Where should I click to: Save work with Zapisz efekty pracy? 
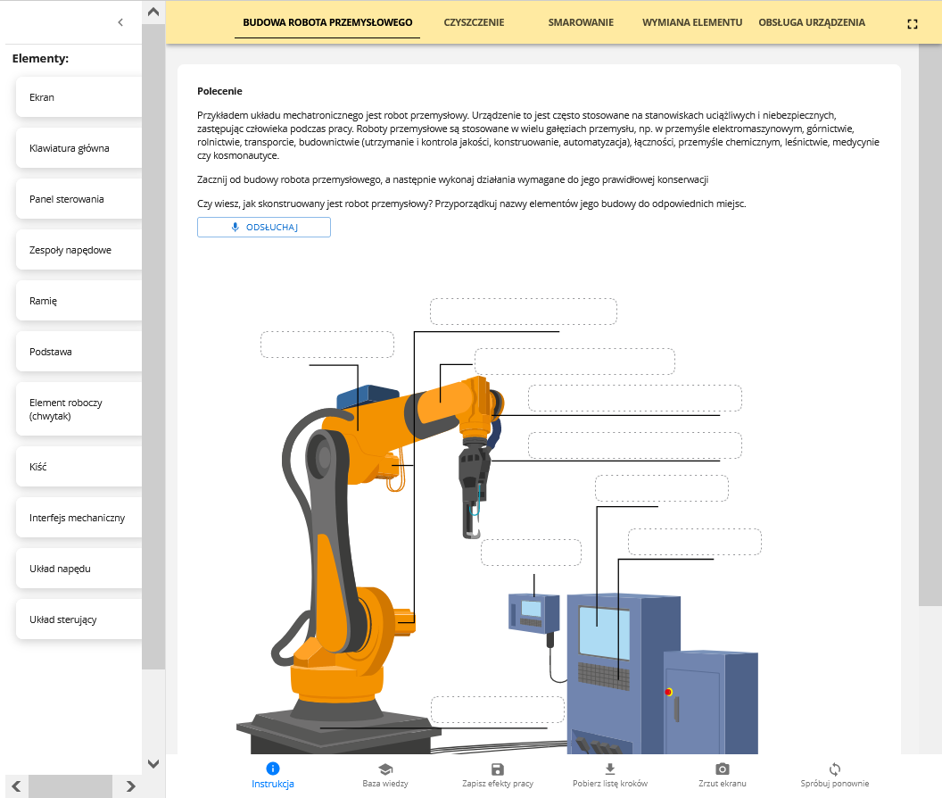point(498,769)
